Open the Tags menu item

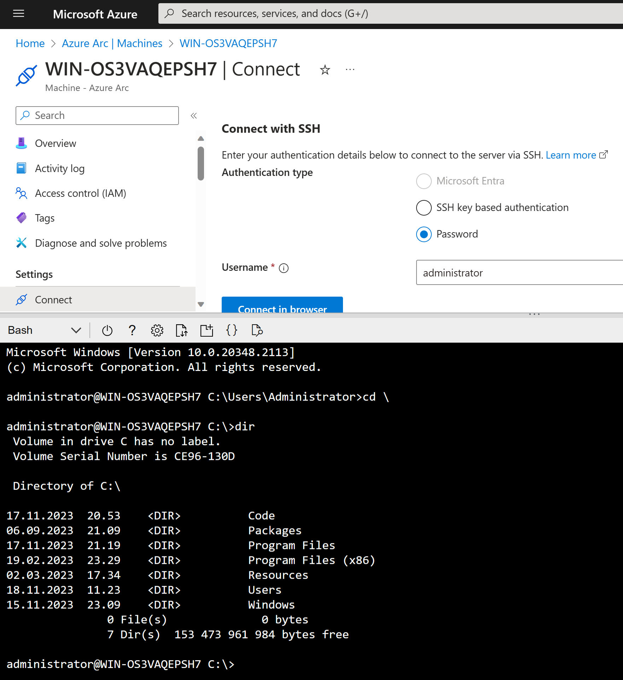[45, 218]
